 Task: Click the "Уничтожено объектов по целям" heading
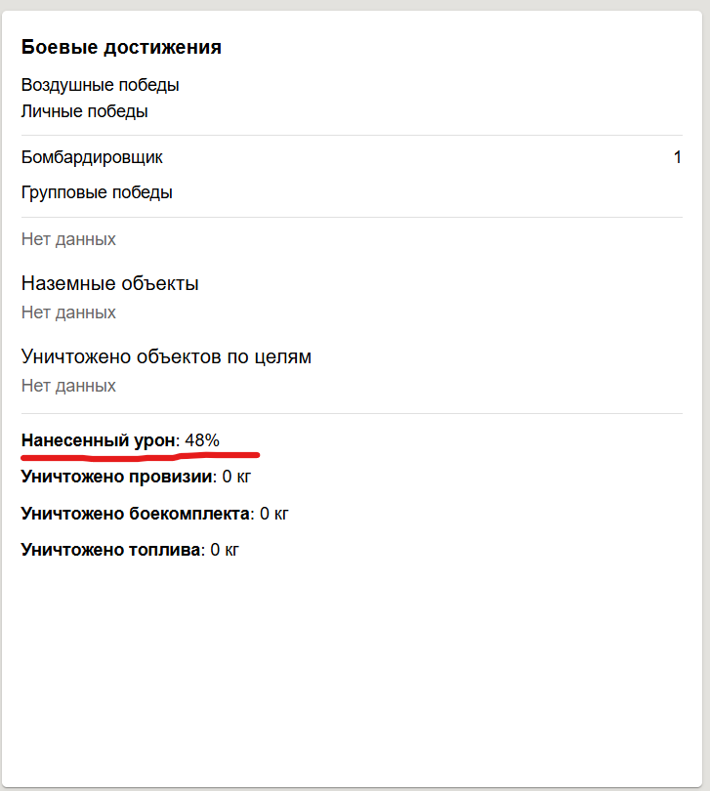[166, 356]
